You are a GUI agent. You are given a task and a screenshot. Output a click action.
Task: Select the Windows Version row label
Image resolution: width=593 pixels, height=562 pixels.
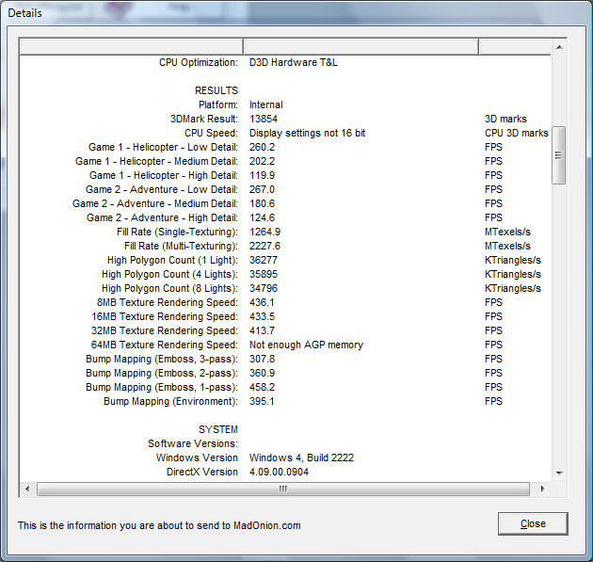coord(197,458)
